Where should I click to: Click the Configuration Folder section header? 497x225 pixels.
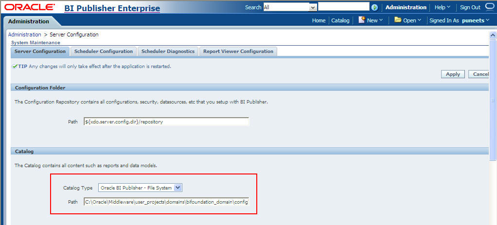coord(249,87)
